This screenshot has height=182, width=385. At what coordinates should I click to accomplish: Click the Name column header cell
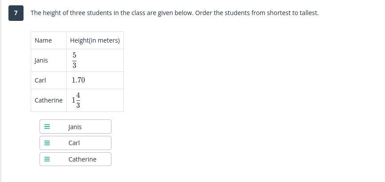(x=43, y=40)
